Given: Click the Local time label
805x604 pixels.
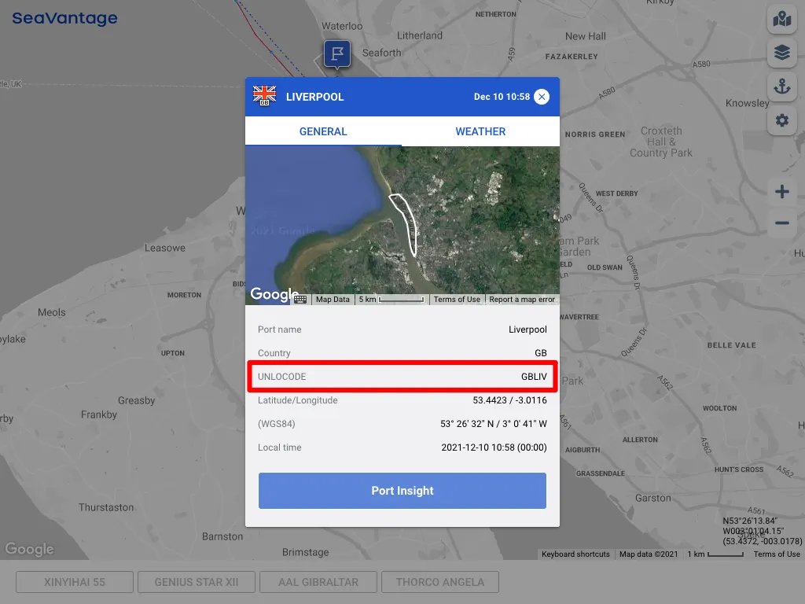Looking at the screenshot, I should pos(279,447).
